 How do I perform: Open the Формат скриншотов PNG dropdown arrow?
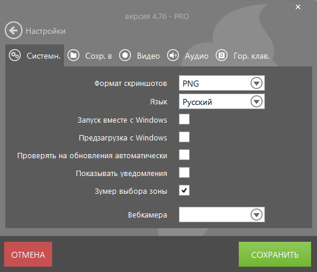(257, 83)
